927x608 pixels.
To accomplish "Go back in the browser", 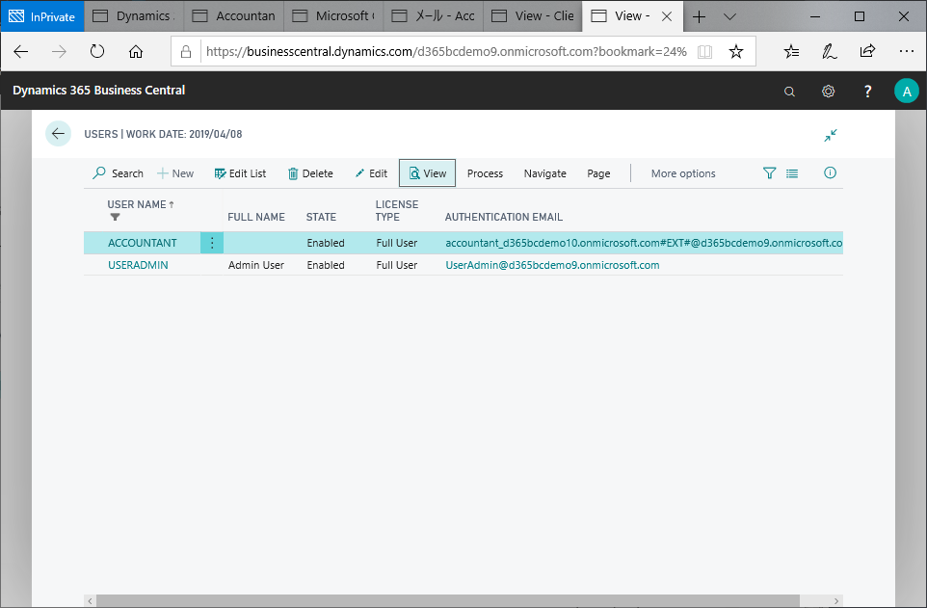I will pos(20,52).
